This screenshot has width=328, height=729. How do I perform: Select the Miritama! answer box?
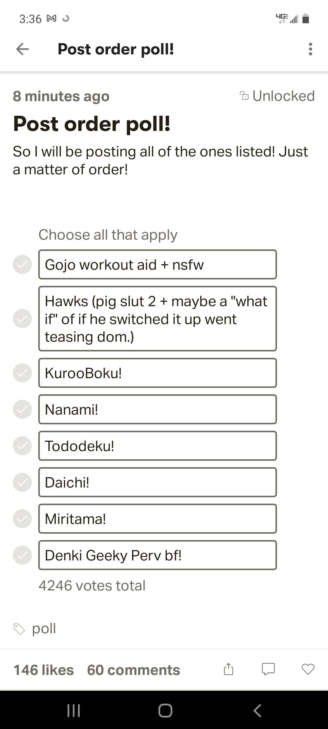point(157,519)
